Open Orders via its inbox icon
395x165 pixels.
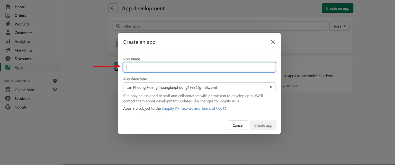(x=8, y=15)
